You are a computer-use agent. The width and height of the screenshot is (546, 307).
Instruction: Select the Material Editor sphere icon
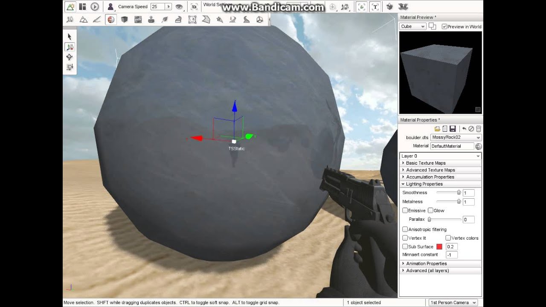(111, 19)
